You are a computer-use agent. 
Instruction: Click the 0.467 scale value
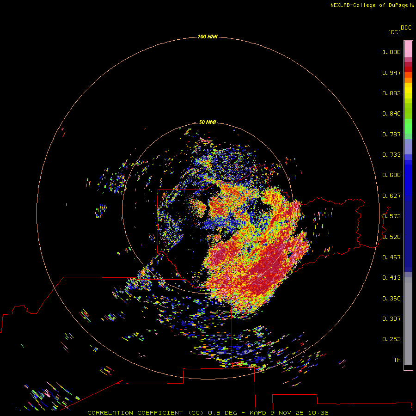tap(392, 257)
